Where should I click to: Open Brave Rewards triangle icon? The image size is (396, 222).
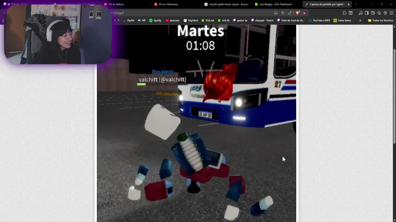click(x=304, y=13)
